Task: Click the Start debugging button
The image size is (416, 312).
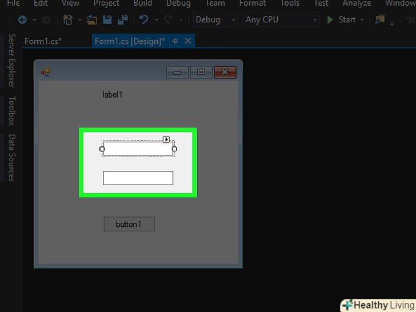Action: click(341, 19)
